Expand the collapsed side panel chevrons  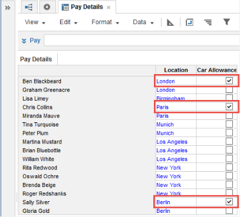pos(8,8)
